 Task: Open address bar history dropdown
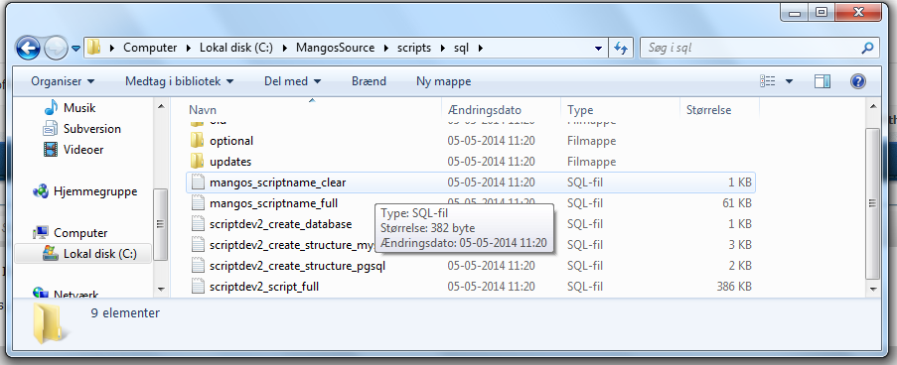pyautogui.click(x=598, y=49)
